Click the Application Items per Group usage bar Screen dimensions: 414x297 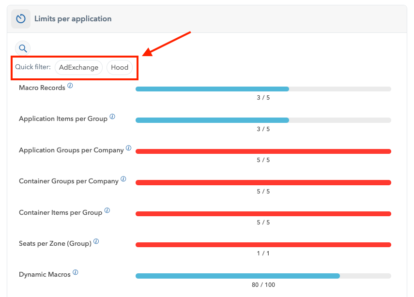[x=263, y=120]
